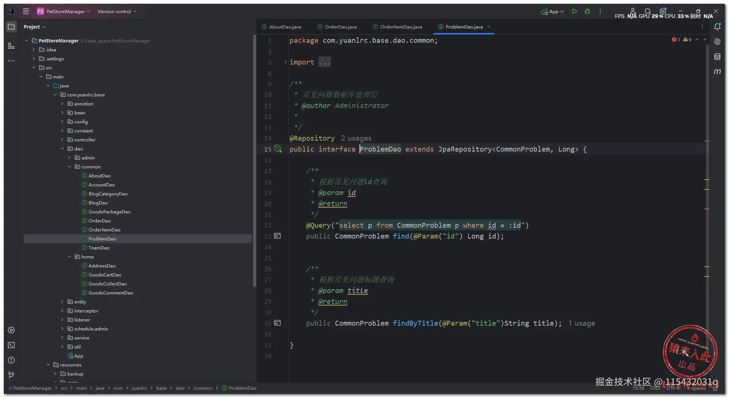
Task: Click gutter icon beside findByTitle method
Action: [x=277, y=323]
